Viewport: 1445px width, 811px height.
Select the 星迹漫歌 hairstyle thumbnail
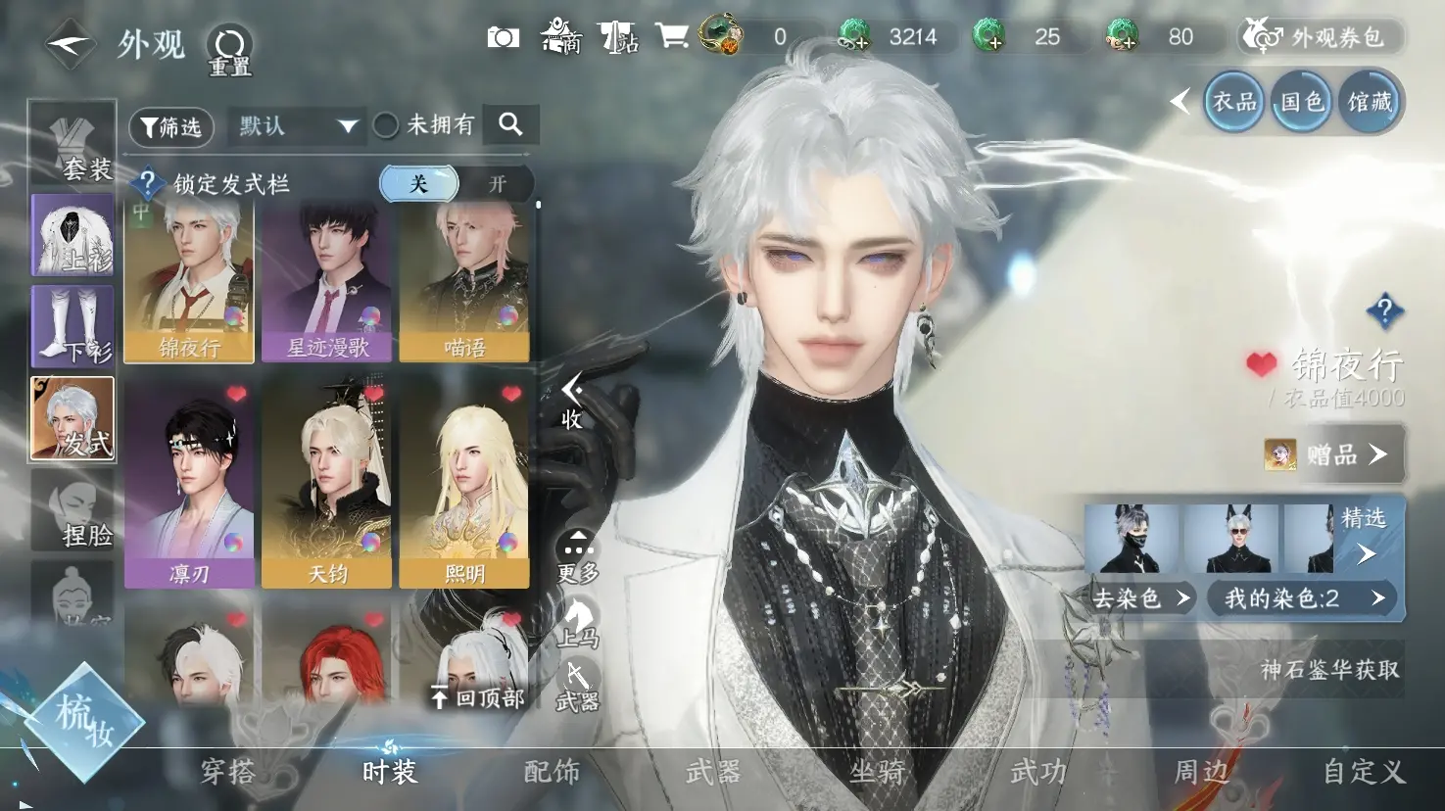[x=327, y=282]
